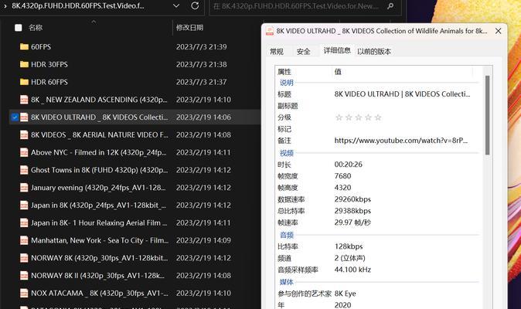This screenshot has height=309, width=521.
Task: Click the address bar path text
Action: point(78,6)
